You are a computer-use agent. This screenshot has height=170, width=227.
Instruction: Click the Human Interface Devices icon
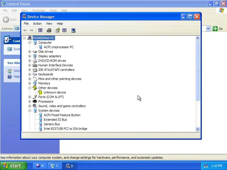click(35, 65)
